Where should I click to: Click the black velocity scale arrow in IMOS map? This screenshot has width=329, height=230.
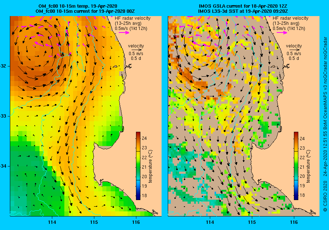(x=294, y=50)
